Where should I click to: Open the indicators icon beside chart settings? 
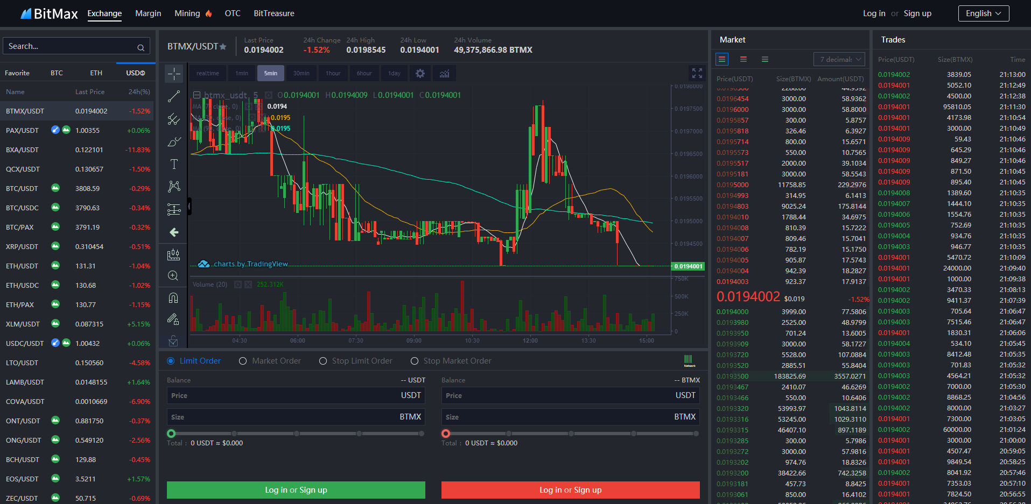point(444,73)
